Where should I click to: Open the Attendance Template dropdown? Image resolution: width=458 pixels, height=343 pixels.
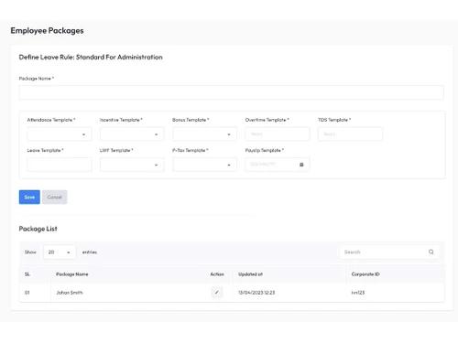point(60,134)
